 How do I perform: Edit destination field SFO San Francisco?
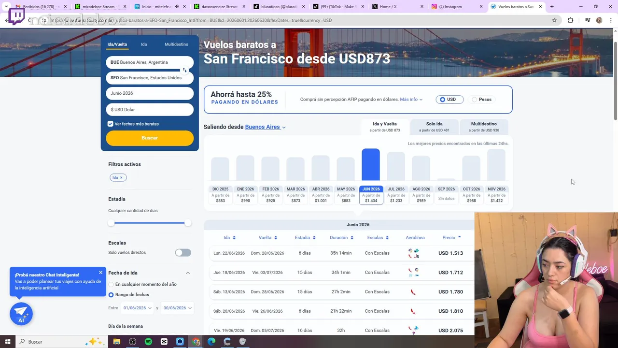tap(150, 78)
